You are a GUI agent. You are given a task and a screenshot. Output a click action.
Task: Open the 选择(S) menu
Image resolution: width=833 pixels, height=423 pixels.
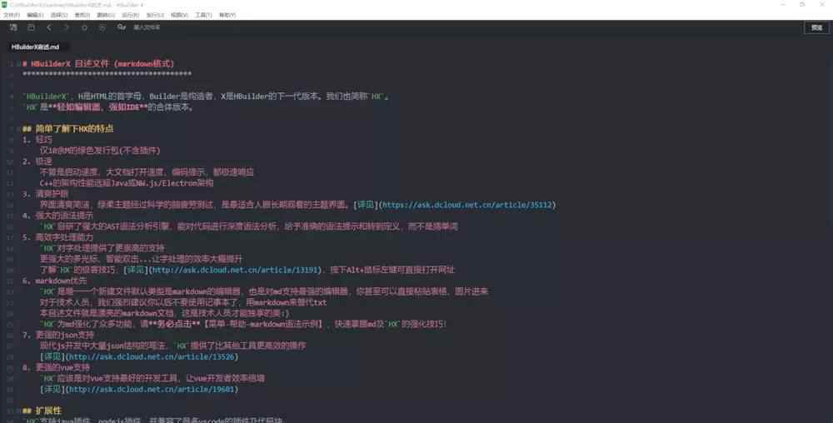pyautogui.click(x=58, y=15)
